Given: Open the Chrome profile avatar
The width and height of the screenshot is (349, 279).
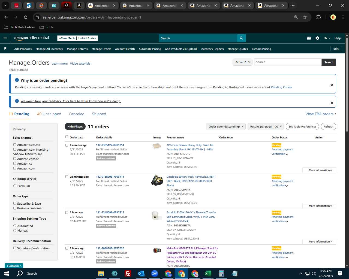Looking at the screenshot, I should pos(333,17).
